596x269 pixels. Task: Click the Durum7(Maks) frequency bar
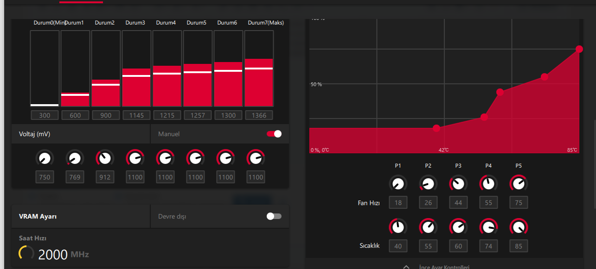(259, 69)
